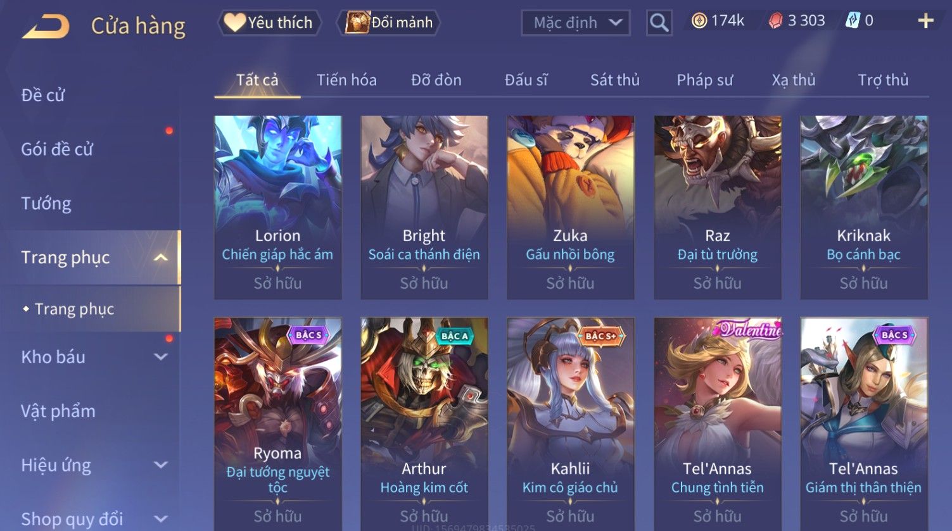Switch to the Tiến hóa tab
Viewport: 952px width, 531px height.
click(x=346, y=80)
